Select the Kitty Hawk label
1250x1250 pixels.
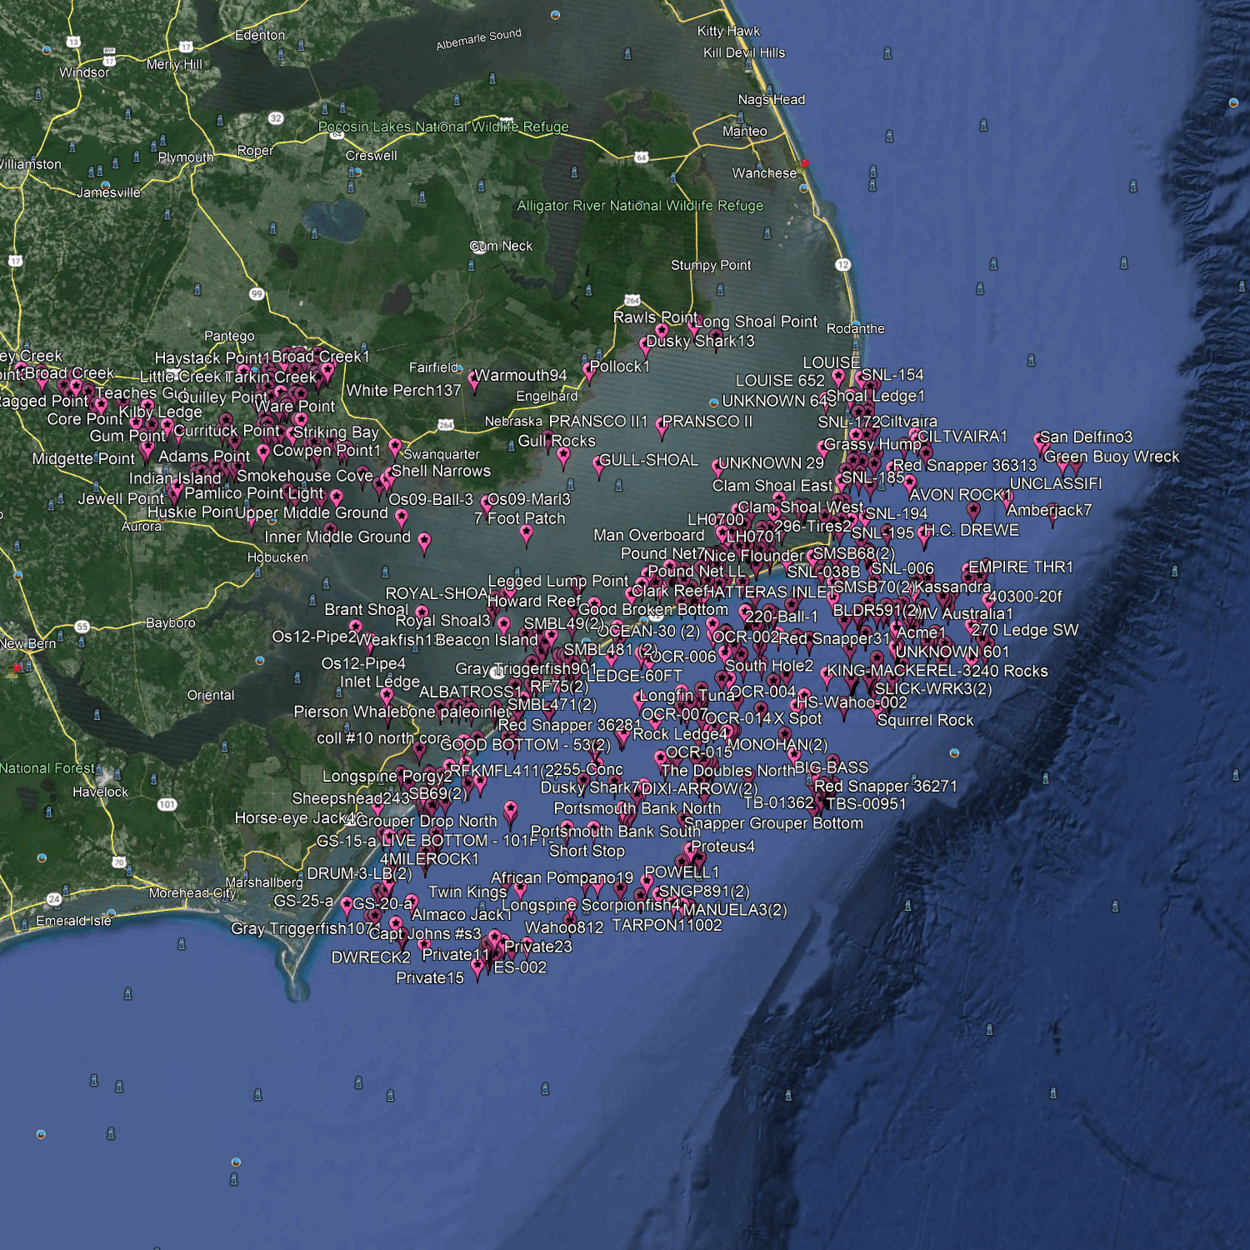click(728, 31)
